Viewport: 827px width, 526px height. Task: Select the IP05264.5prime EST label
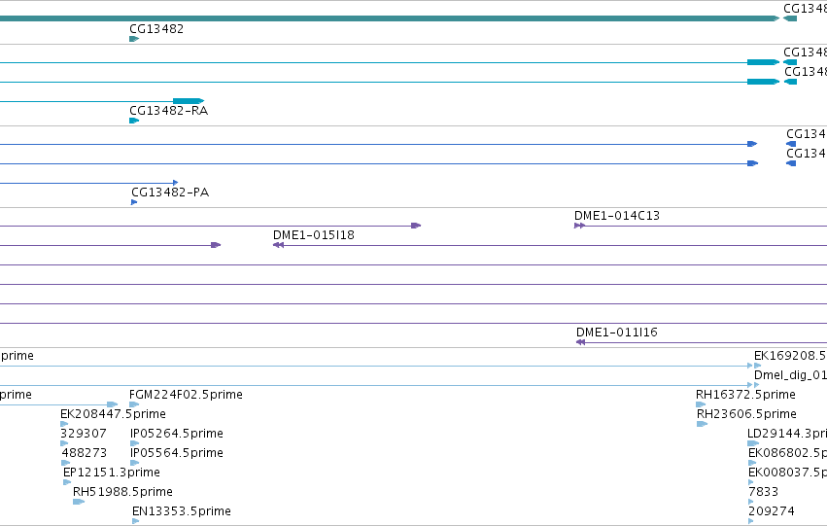point(177,434)
